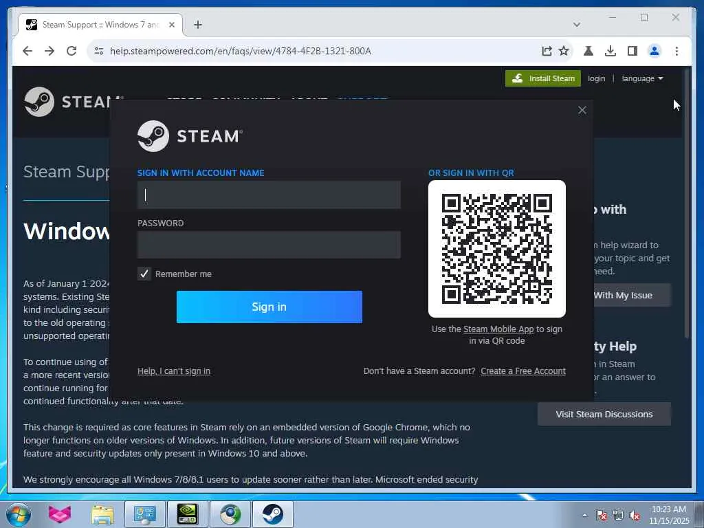Viewport: 704px width, 528px height.
Task: Open the Chrome three-dot menu
Action: coord(676,51)
